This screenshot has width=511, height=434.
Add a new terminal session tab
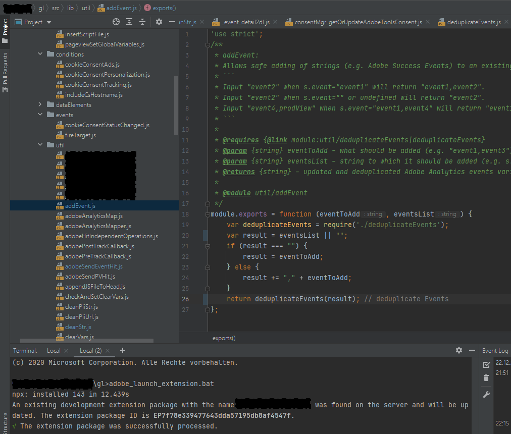click(x=123, y=350)
